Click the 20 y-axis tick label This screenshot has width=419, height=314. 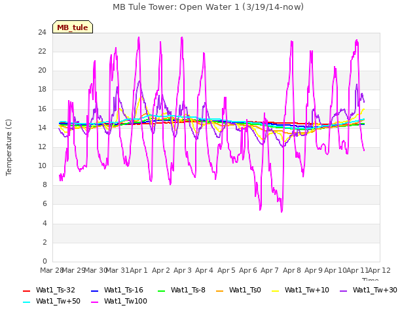(43, 71)
